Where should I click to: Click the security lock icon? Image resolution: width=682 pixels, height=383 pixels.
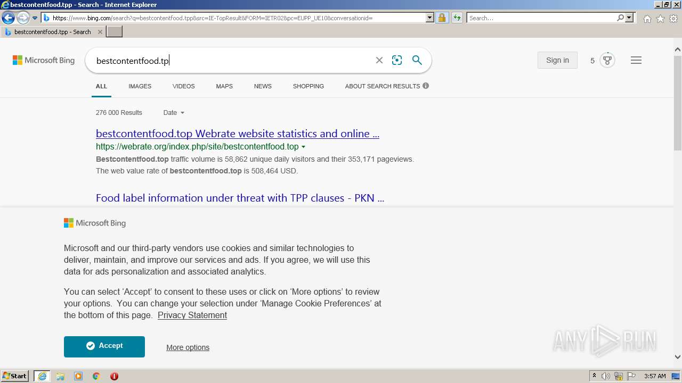(x=442, y=18)
